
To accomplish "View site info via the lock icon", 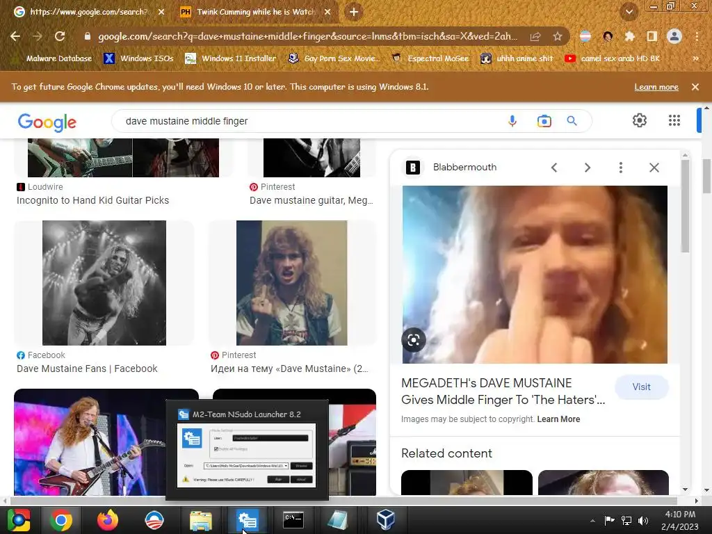I will 88,36.
